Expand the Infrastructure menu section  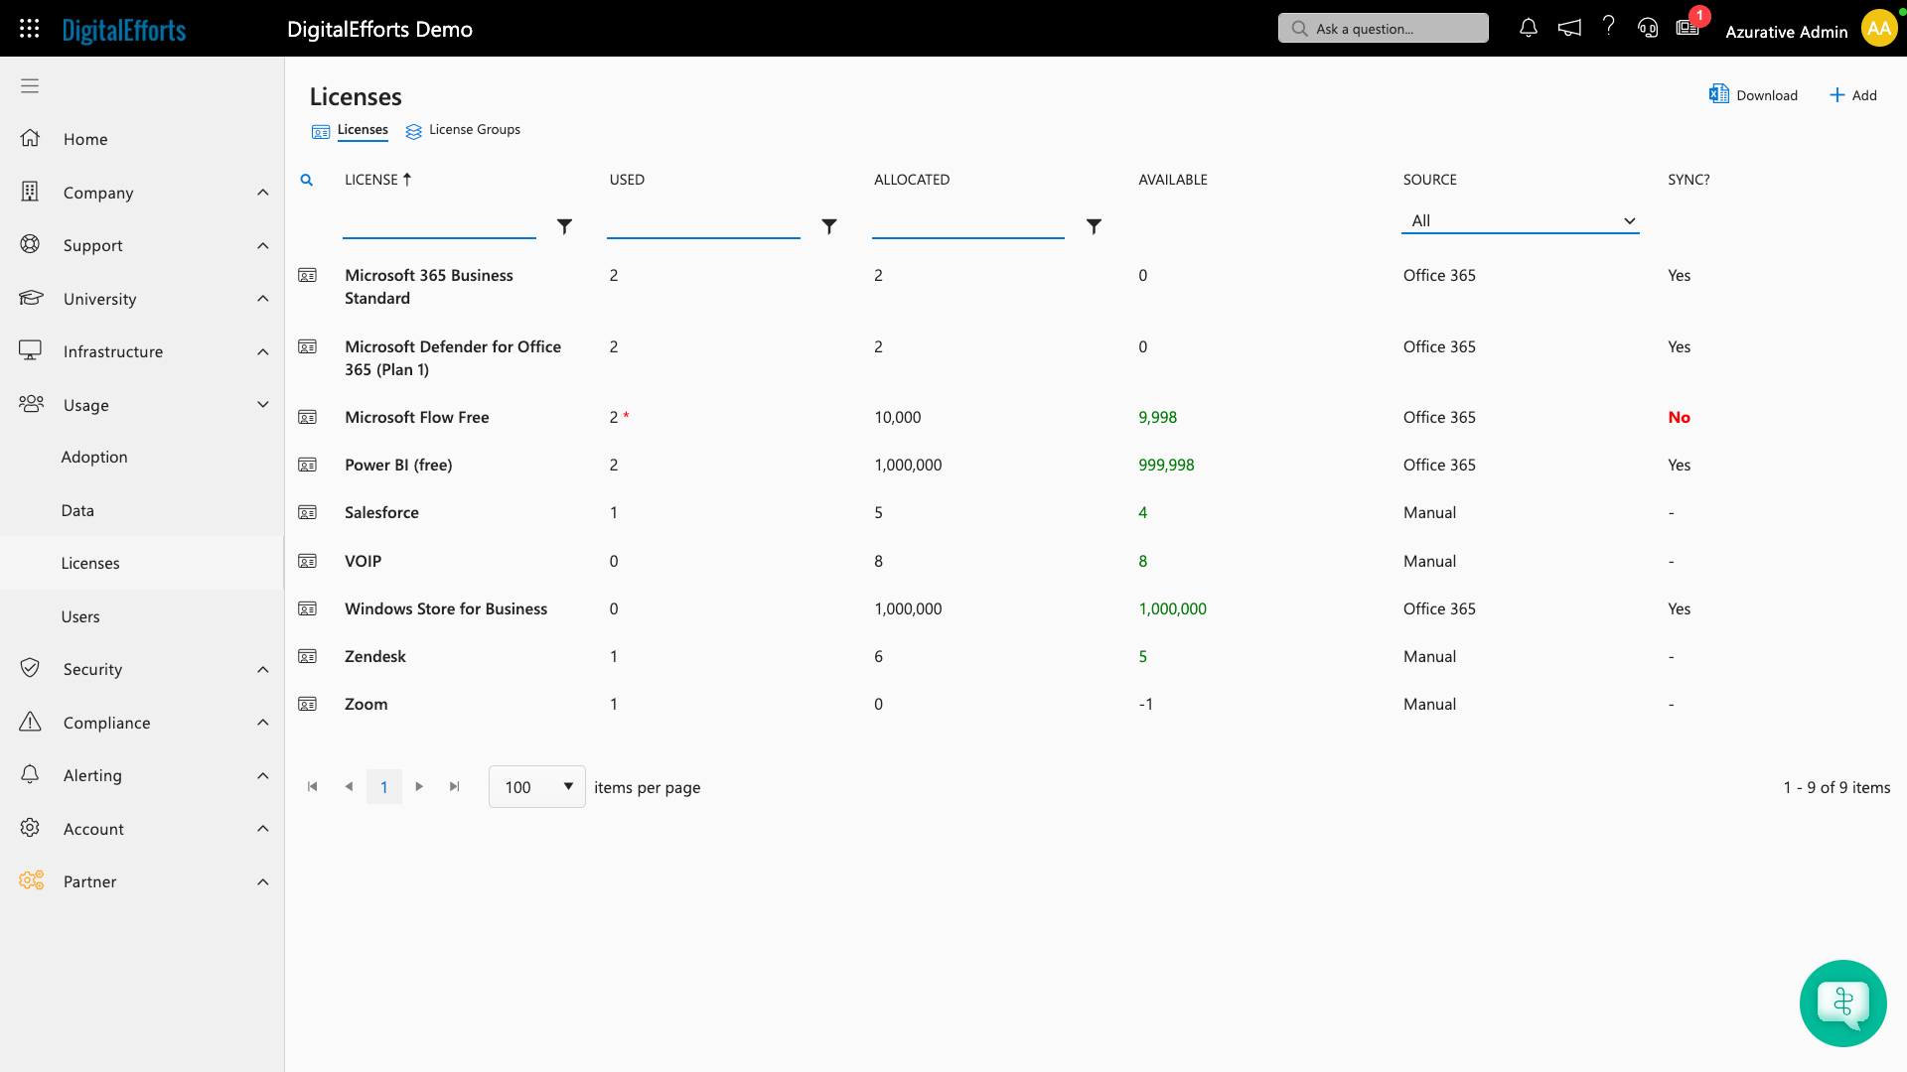pos(142,351)
